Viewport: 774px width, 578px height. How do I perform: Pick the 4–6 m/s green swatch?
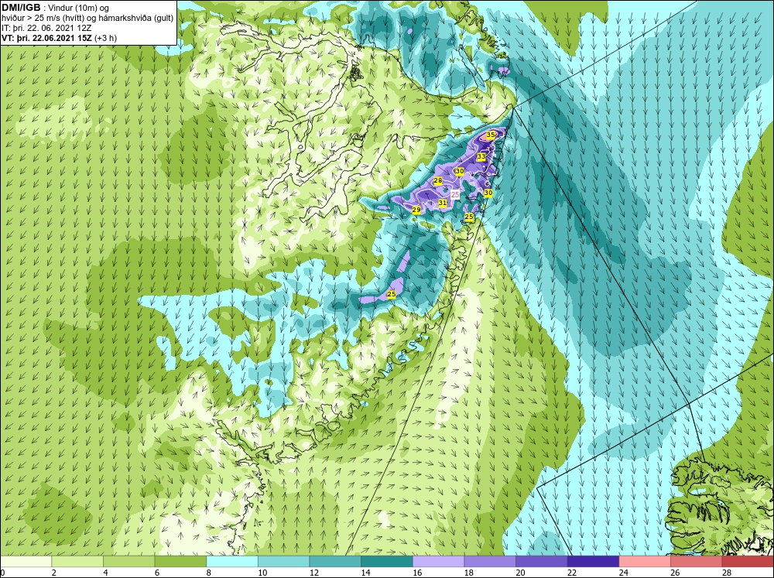tap(128, 561)
